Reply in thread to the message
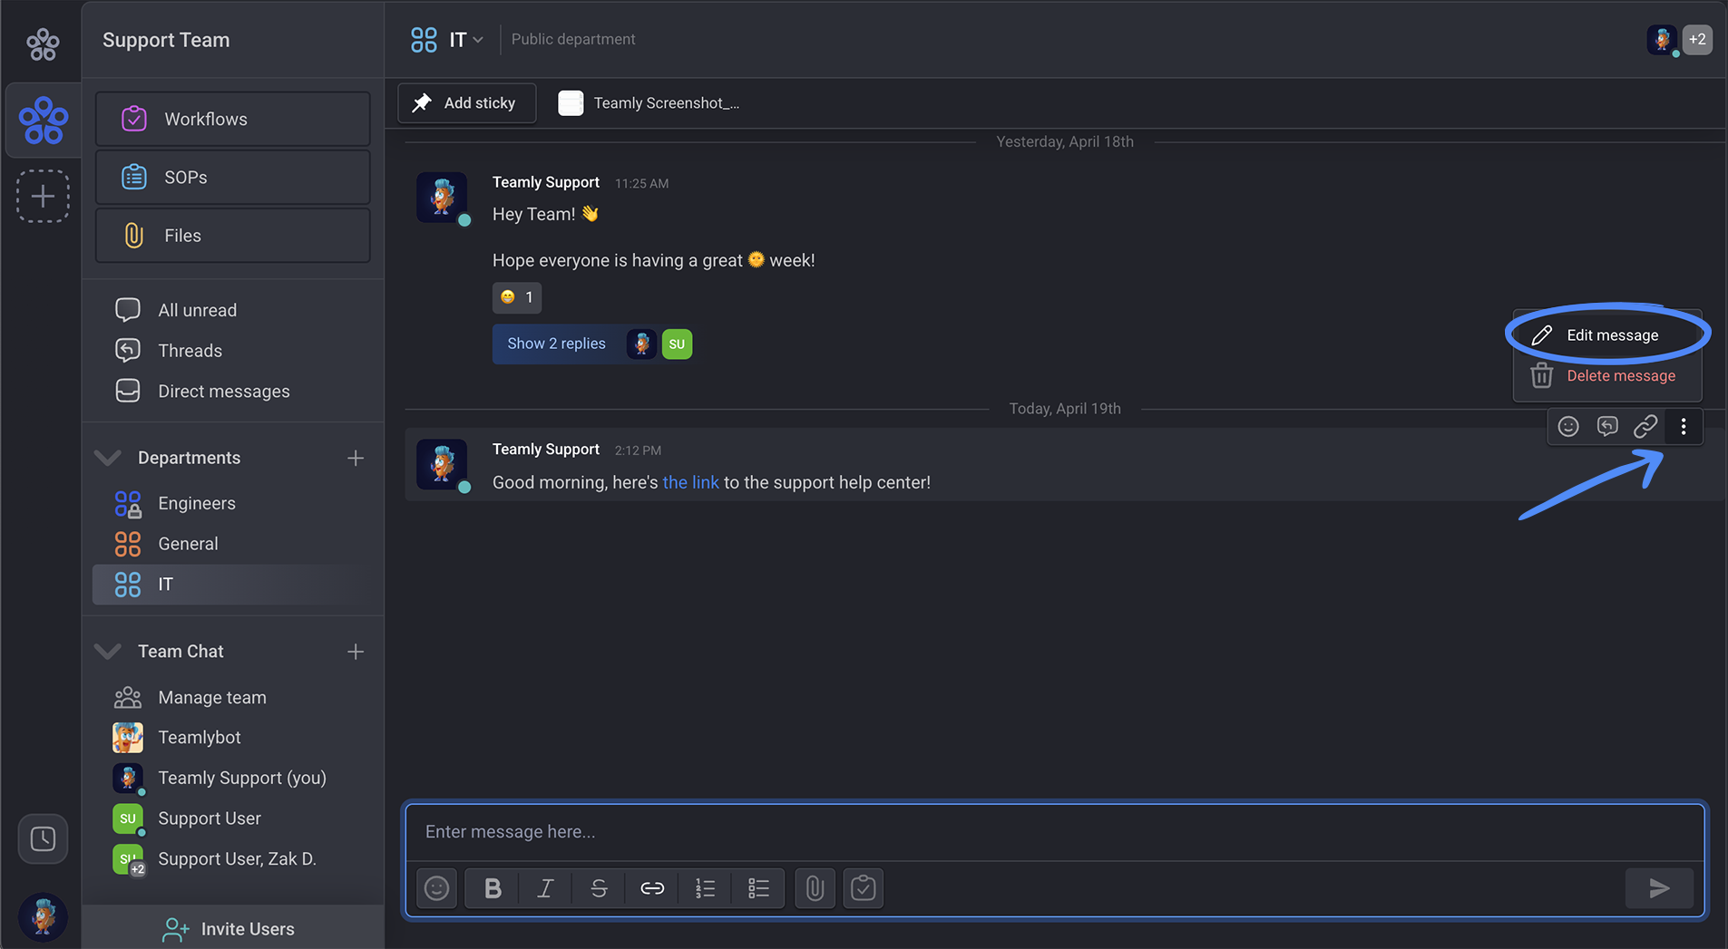1728x949 pixels. coord(1607,427)
